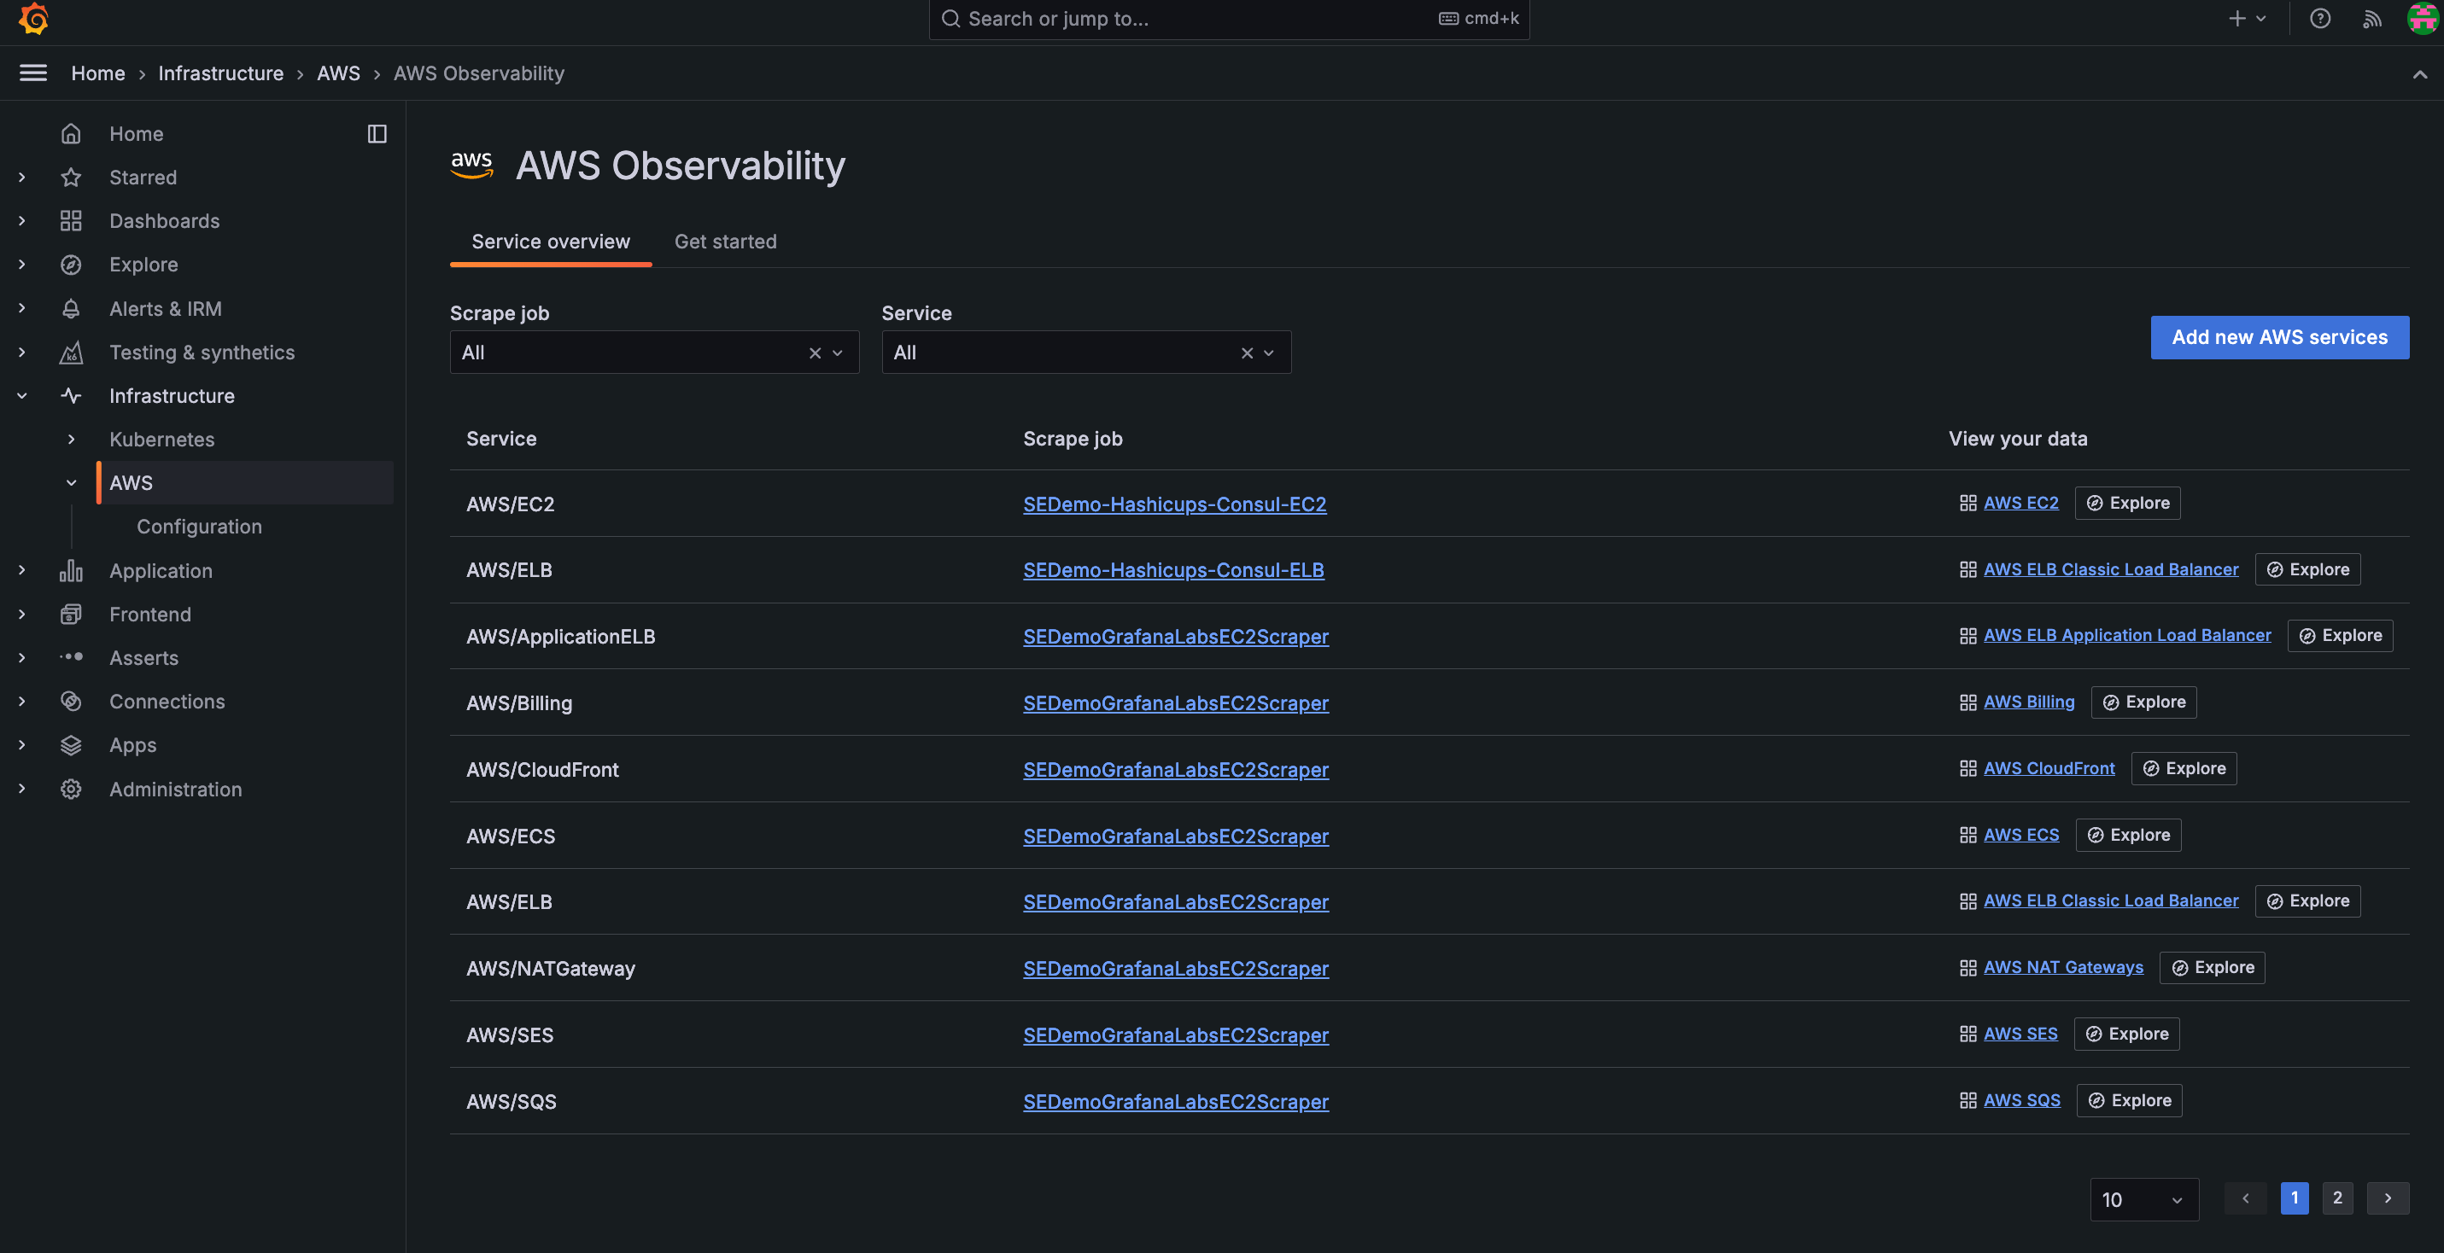The image size is (2444, 1253).
Task: Click the Add new AWS services button
Action: (x=2279, y=337)
